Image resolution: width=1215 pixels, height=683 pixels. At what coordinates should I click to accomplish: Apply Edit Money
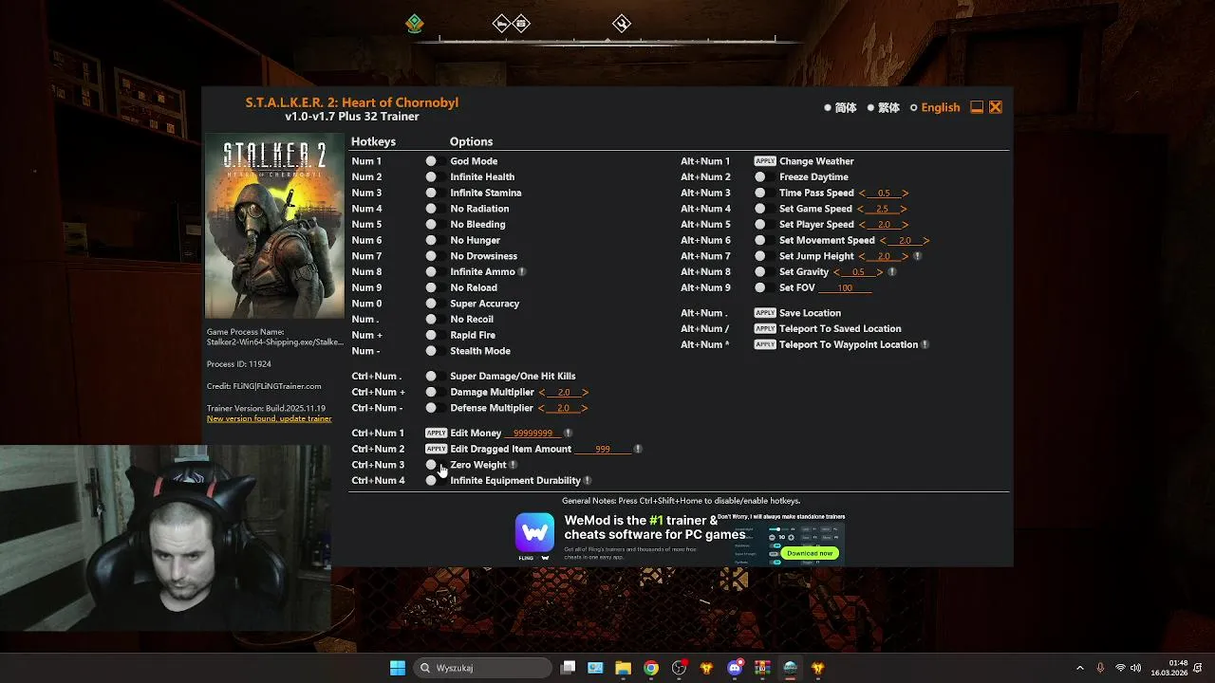[436, 433]
